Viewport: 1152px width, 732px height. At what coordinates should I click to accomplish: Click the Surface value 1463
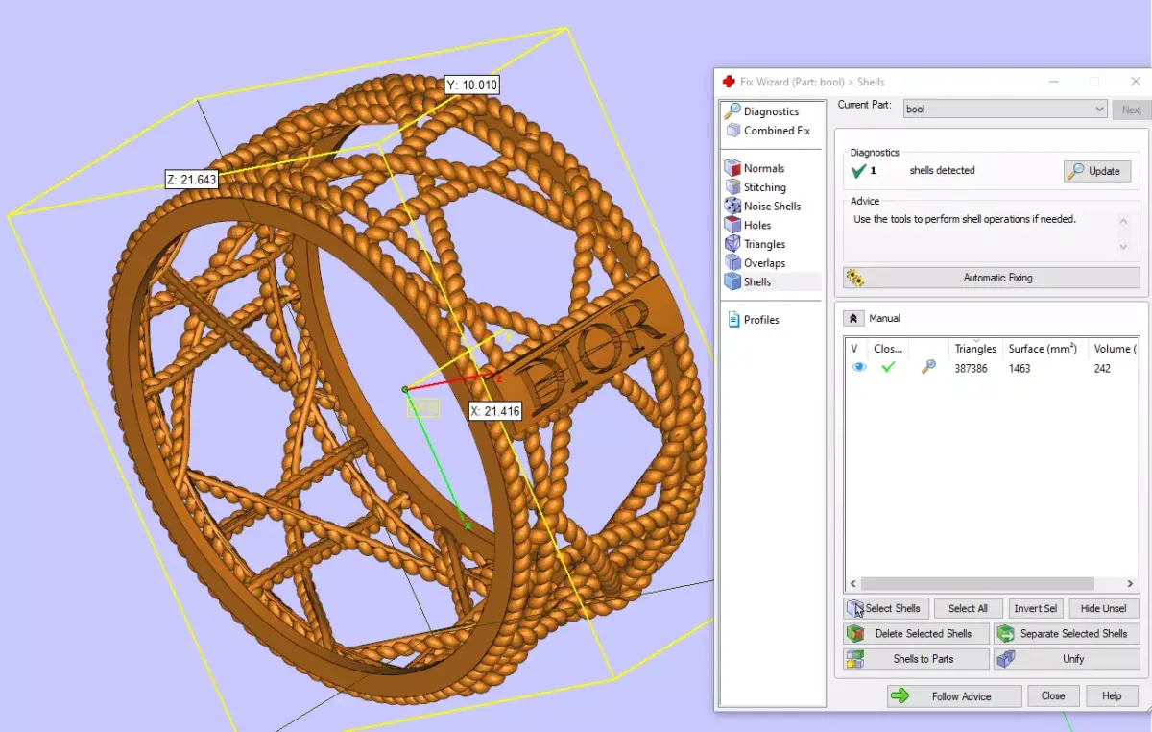click(x=1020, y=368)
